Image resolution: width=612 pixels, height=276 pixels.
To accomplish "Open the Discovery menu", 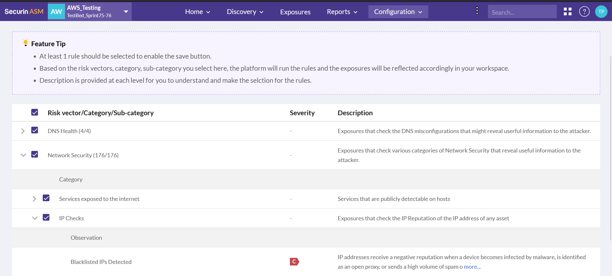I will point(245,12).
